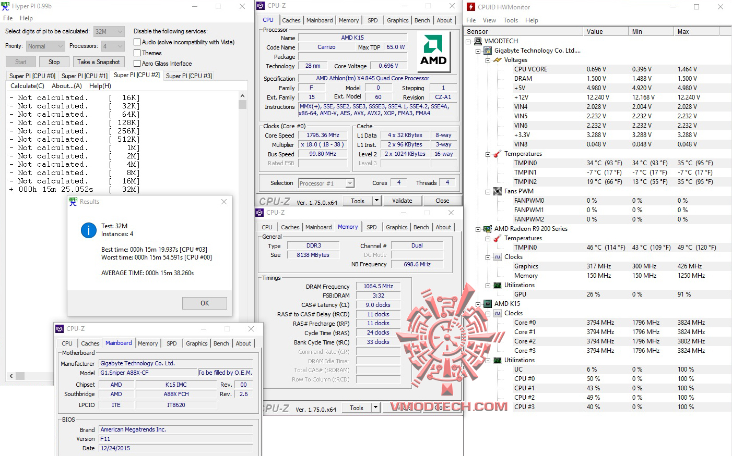The image size is (732, 456).
Task: Click the AMD logo in CPU-Z
Action: 433,50
